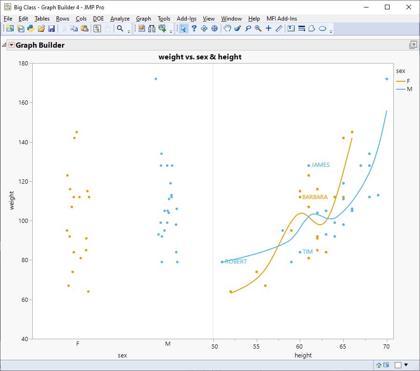This screenshot has width=420, height=371.
Task: Select the Selection cross tool
Action: (x=204, y=29)
